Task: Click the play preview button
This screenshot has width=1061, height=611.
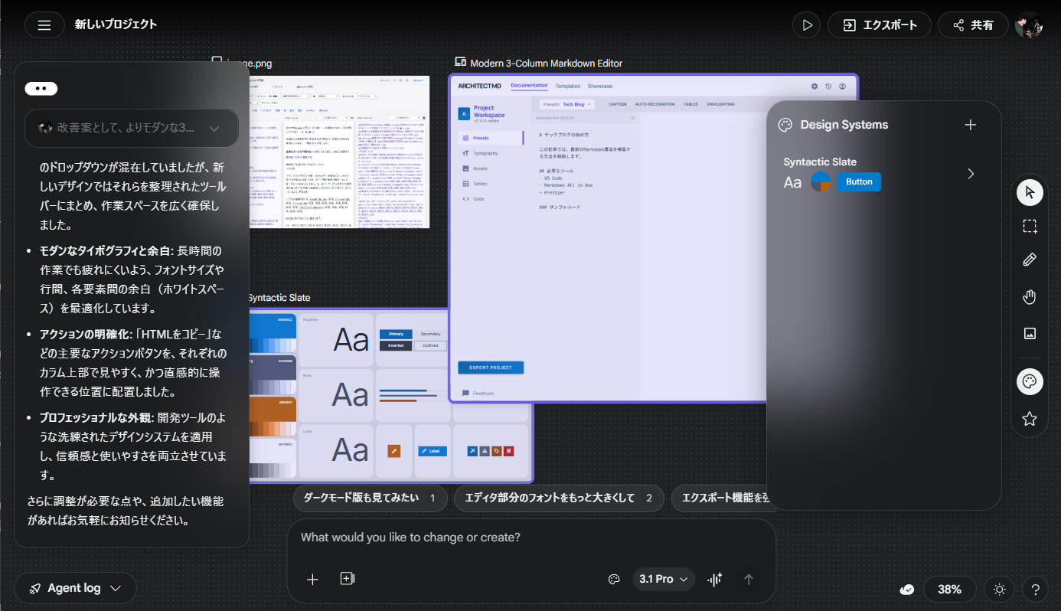Action: 806,25
